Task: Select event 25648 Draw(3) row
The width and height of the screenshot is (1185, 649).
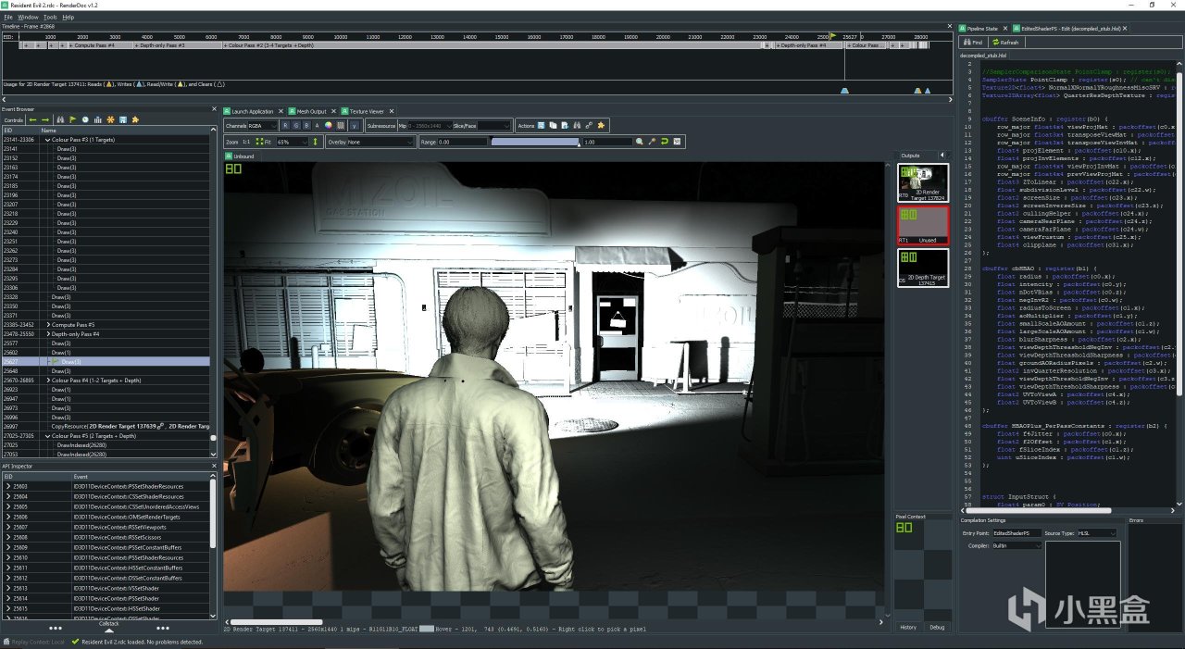Action: point(105,371)
